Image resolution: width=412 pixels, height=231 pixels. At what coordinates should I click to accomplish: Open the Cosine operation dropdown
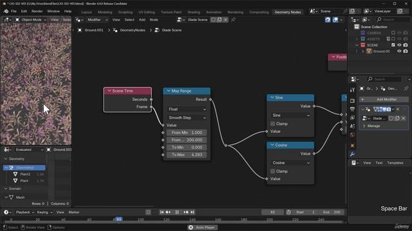pos(290,162)
